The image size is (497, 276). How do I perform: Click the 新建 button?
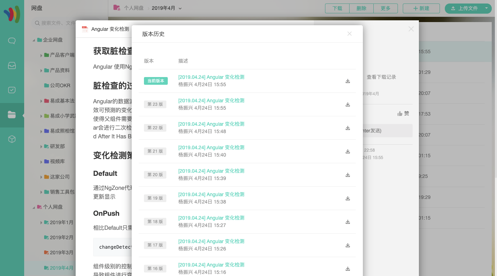click(x=421, y=8)
